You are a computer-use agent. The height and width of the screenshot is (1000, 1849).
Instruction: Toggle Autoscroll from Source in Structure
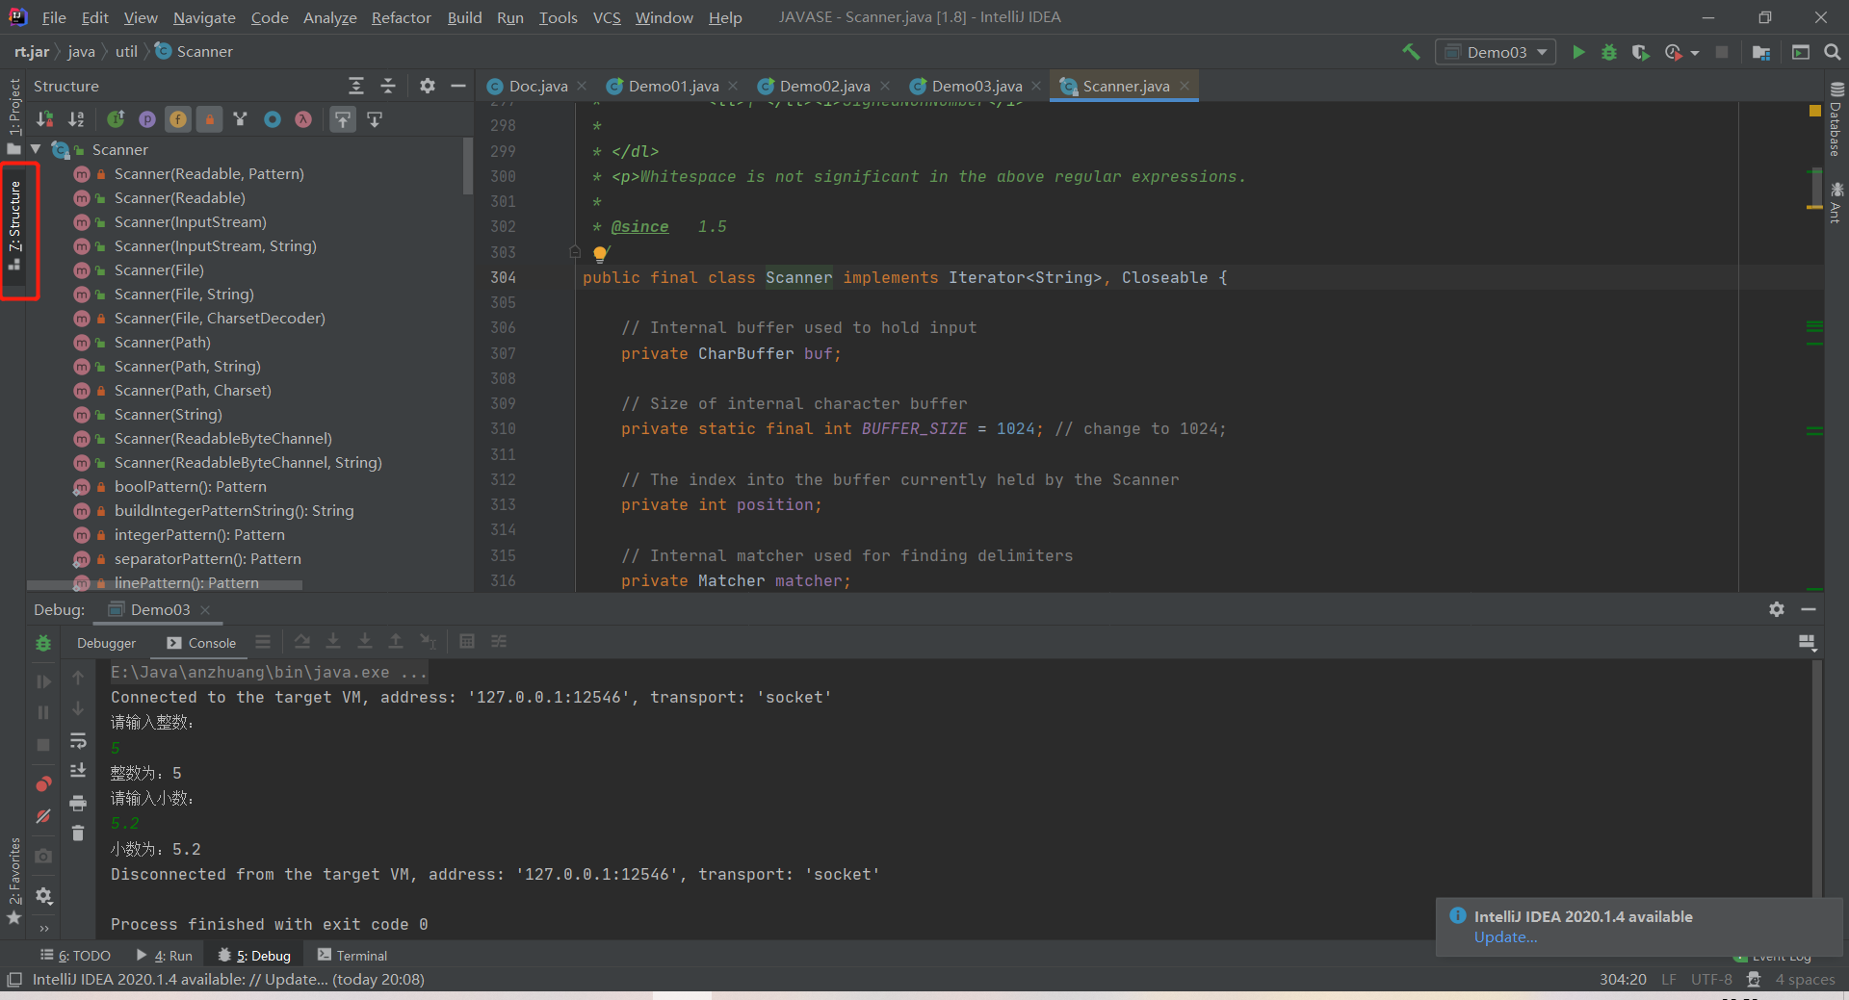coord(375,119)
